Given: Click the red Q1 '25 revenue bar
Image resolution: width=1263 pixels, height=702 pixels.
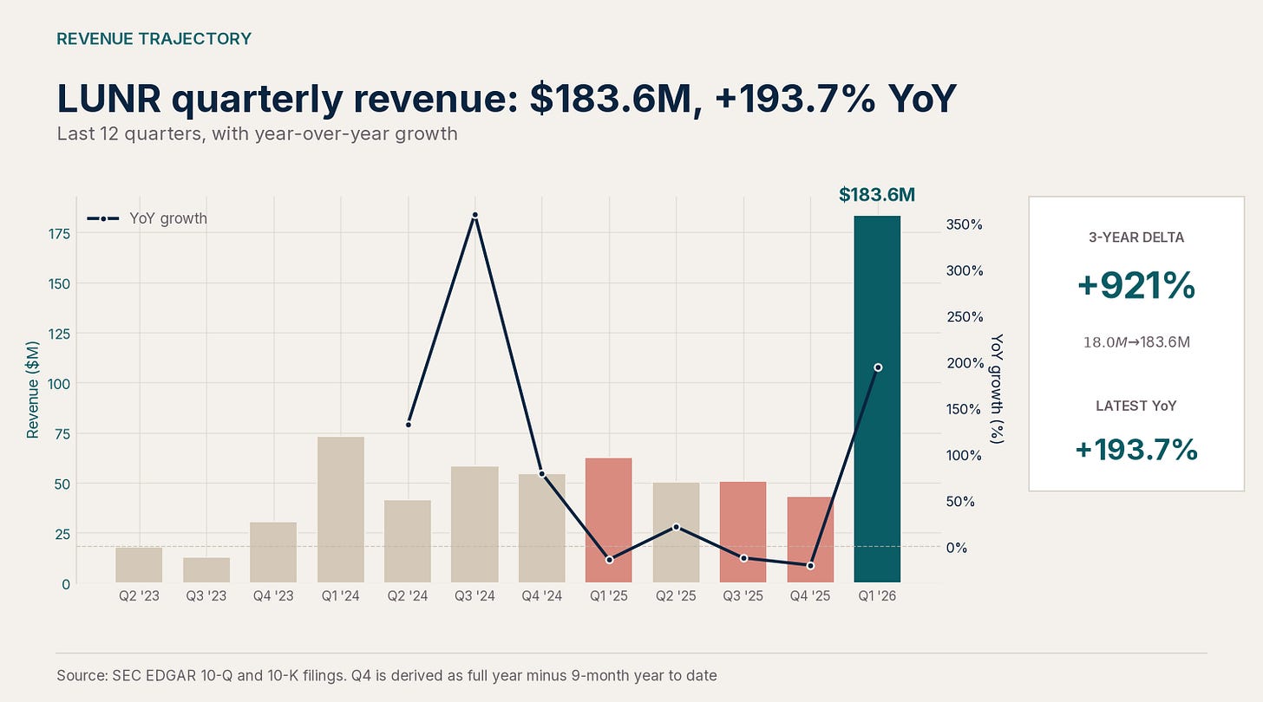Looking at the screenshot, I should pos(609,521).
